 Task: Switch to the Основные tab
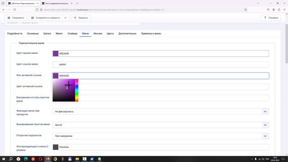33,34
